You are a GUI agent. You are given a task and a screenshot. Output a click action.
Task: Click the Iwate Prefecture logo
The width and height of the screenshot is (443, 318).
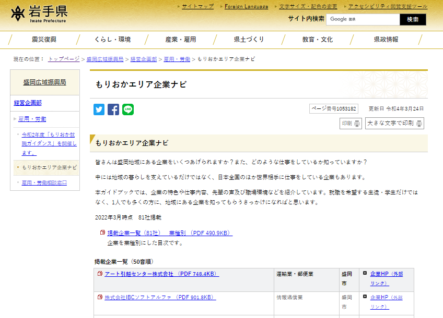click(39, 14)
